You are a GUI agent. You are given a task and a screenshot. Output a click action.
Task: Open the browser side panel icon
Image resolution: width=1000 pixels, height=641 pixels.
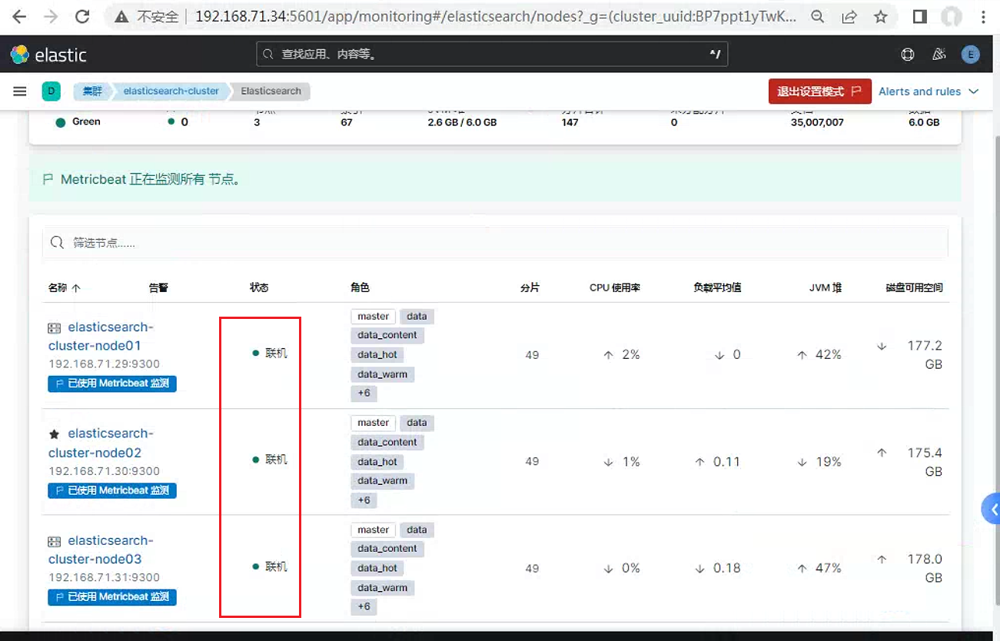920,16
